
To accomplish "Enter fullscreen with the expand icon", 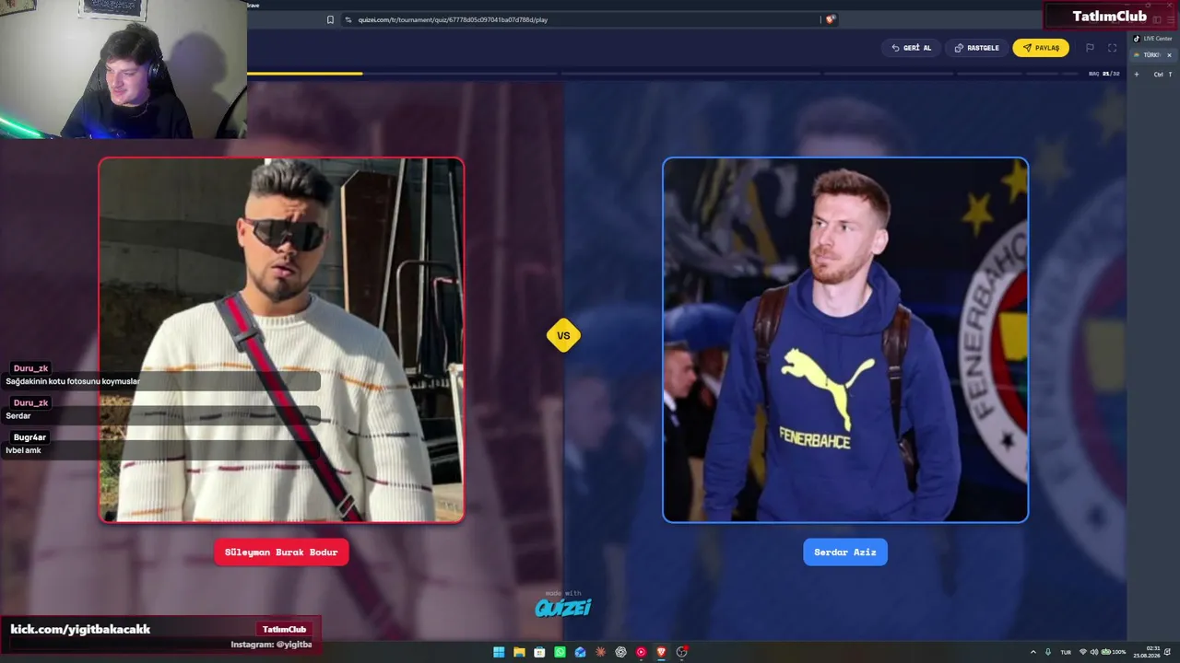I will pyautogui.click(x=1112, y=48).
